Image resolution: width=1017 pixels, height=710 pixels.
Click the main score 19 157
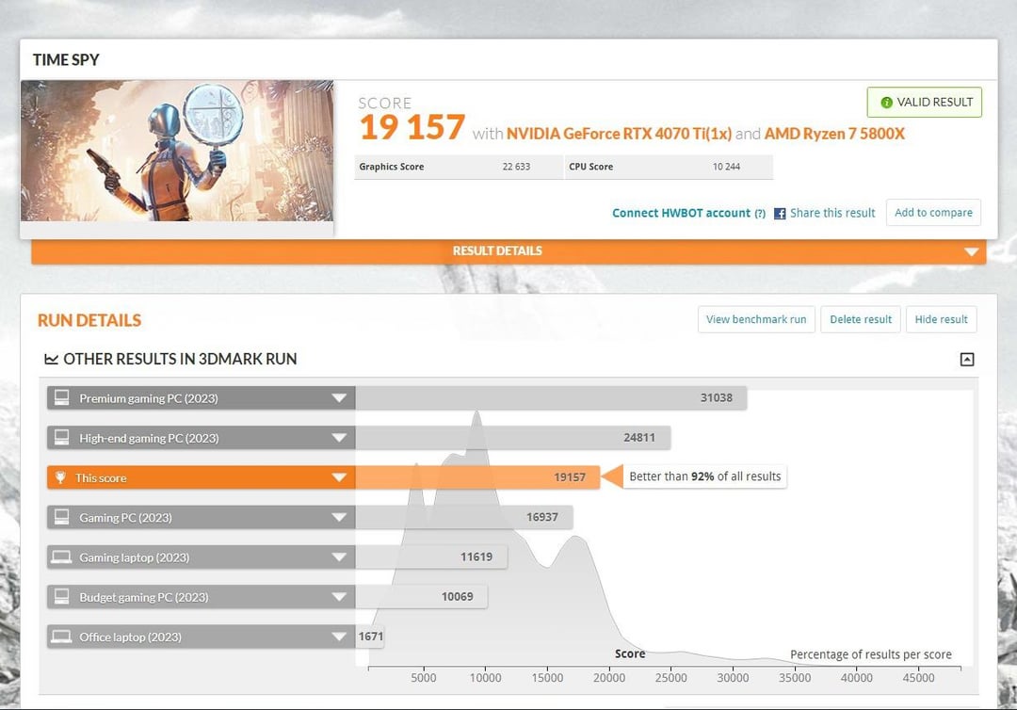[412, 127]
